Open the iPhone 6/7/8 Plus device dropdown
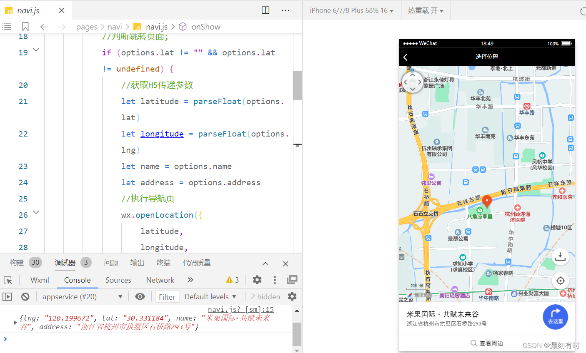 351,10
